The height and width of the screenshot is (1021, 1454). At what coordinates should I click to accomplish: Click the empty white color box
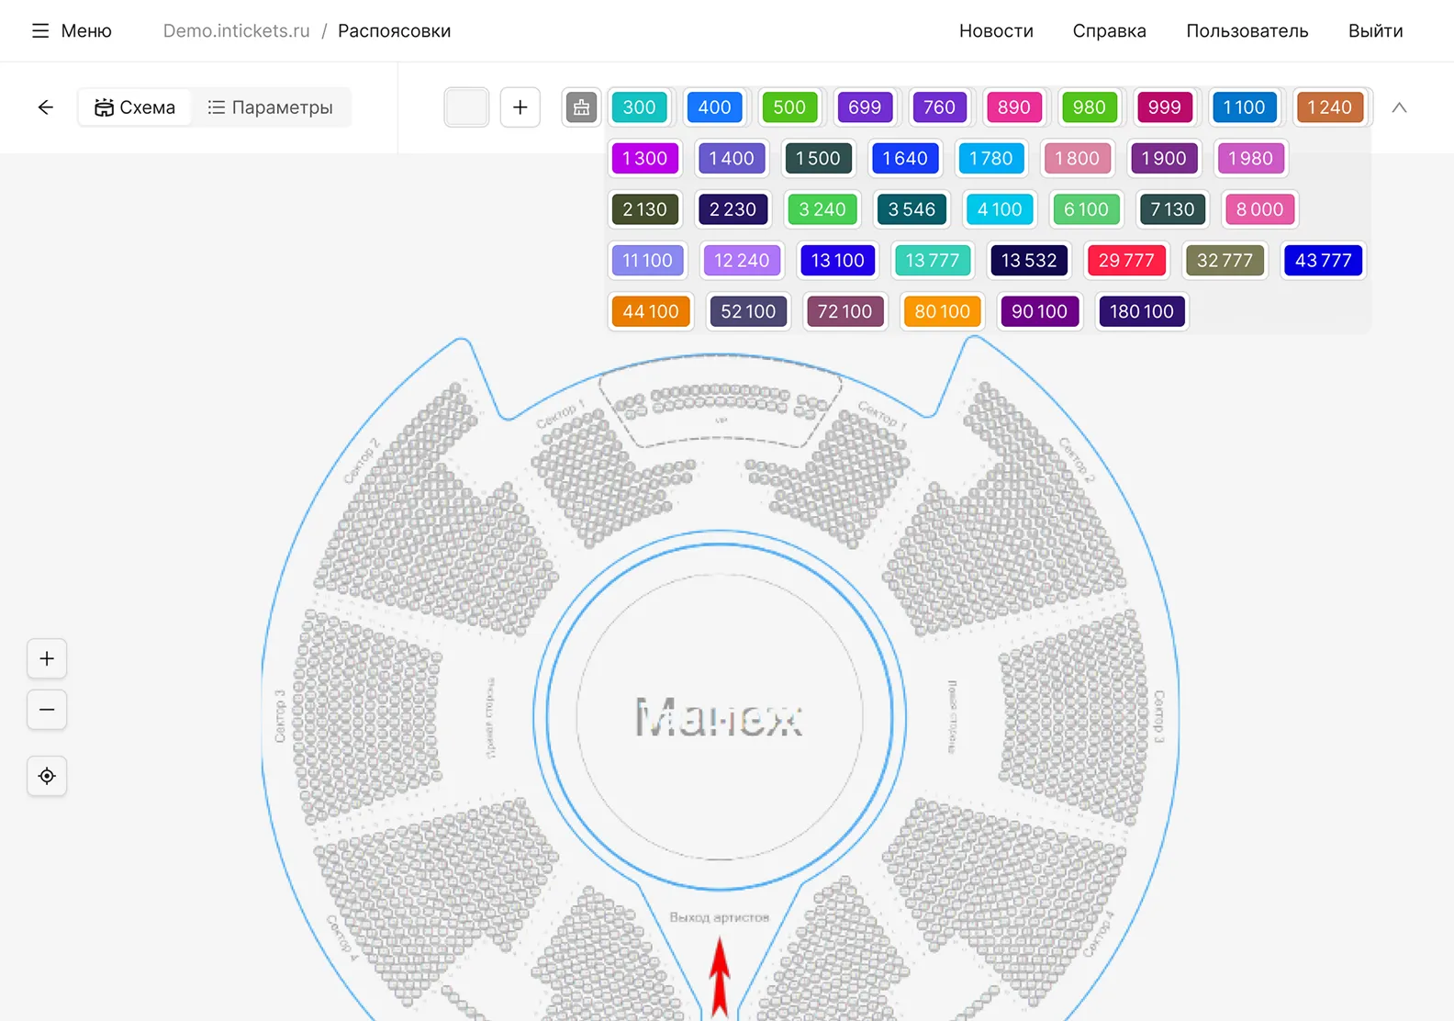pos(466,107)
